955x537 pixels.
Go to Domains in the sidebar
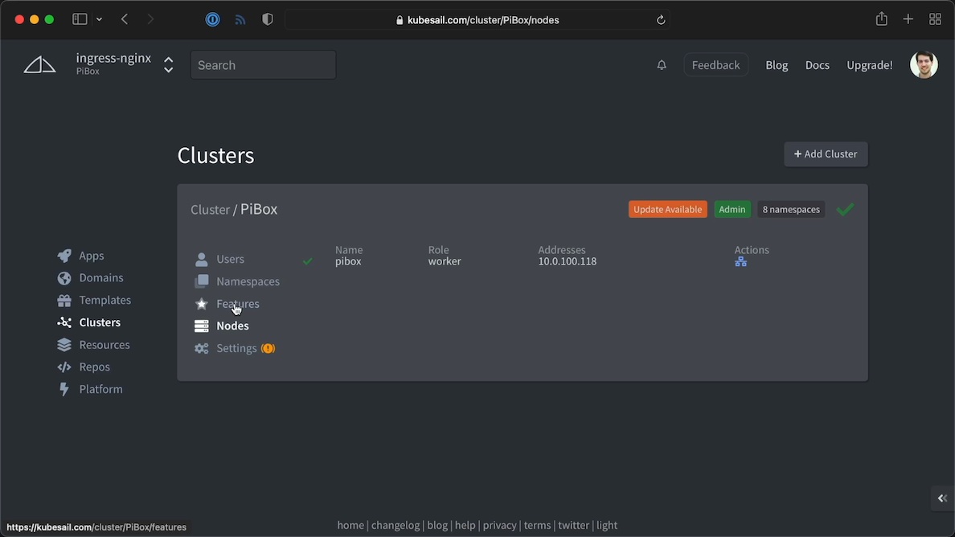click(101, 277)
